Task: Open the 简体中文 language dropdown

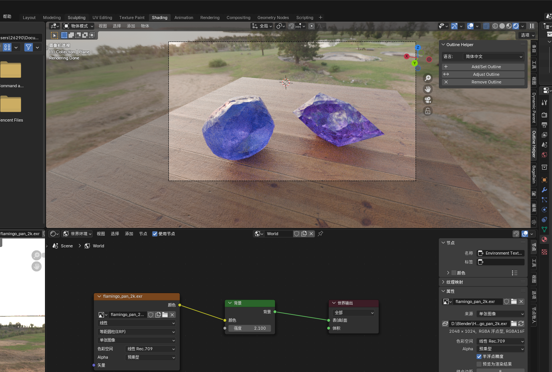Action: point(493,56)
